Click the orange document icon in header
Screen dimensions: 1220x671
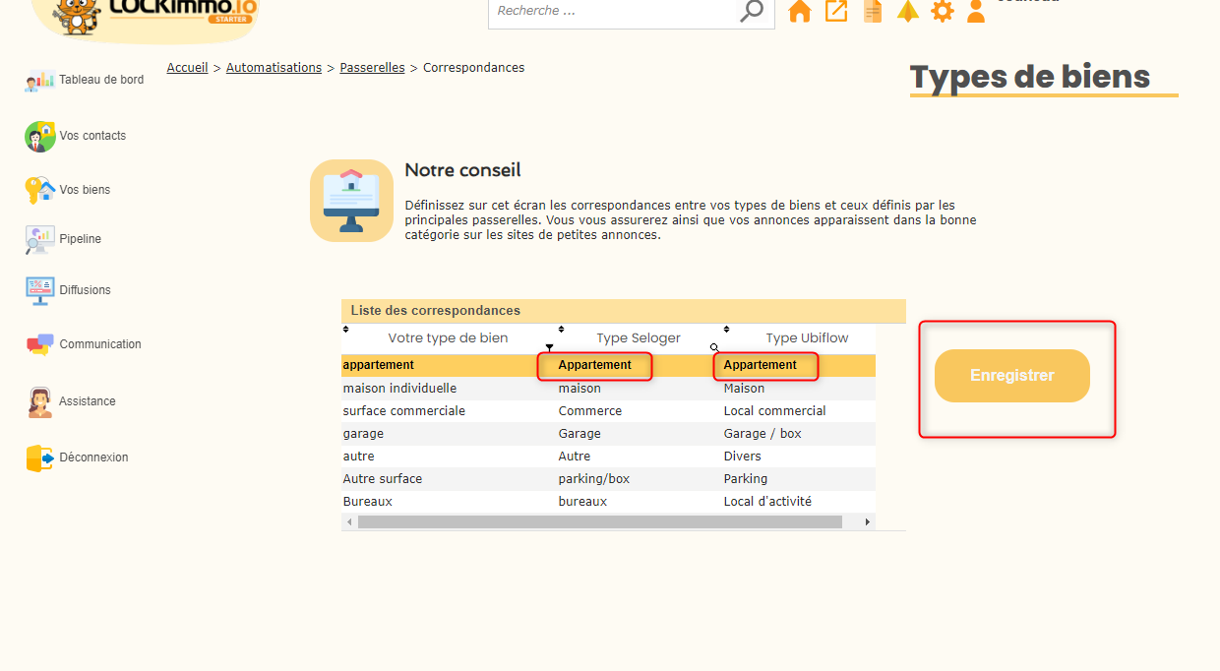[x=872, y=11]
